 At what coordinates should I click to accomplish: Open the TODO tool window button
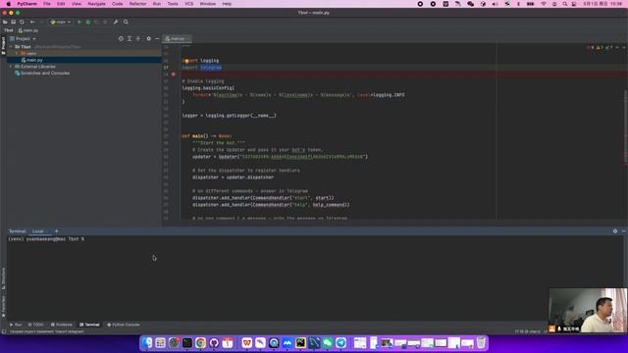[35, 325]
